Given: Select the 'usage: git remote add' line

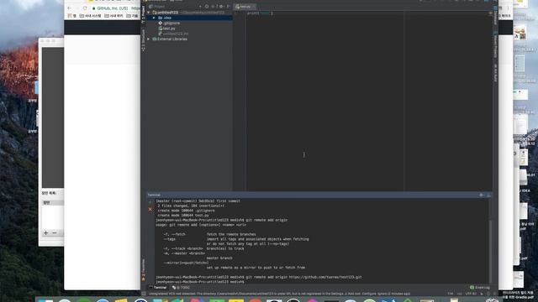Looking at the screenshot, I should point(201,225).
